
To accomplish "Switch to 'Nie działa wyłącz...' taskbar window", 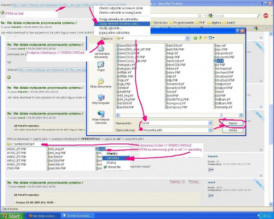I will point(43,216).
